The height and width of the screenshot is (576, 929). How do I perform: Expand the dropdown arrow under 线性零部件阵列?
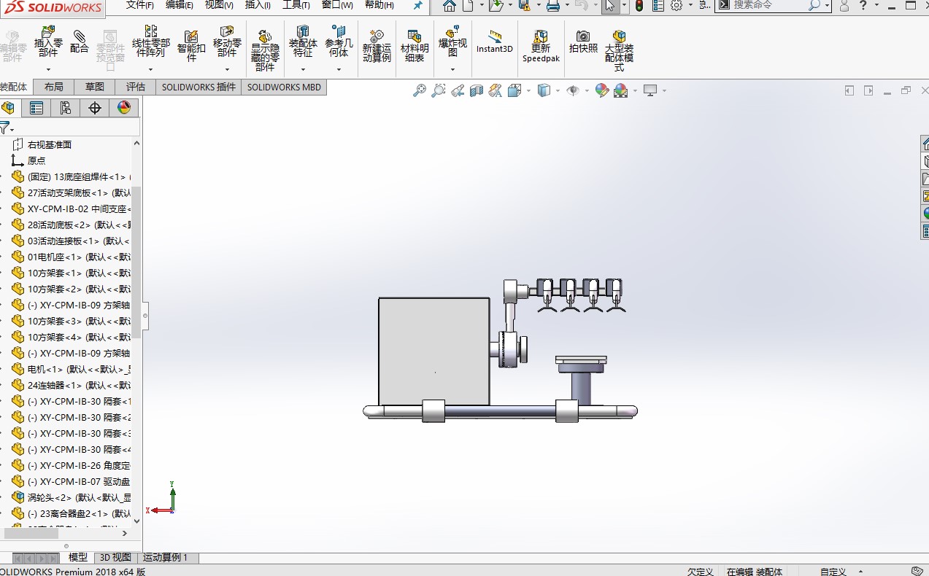151,70
